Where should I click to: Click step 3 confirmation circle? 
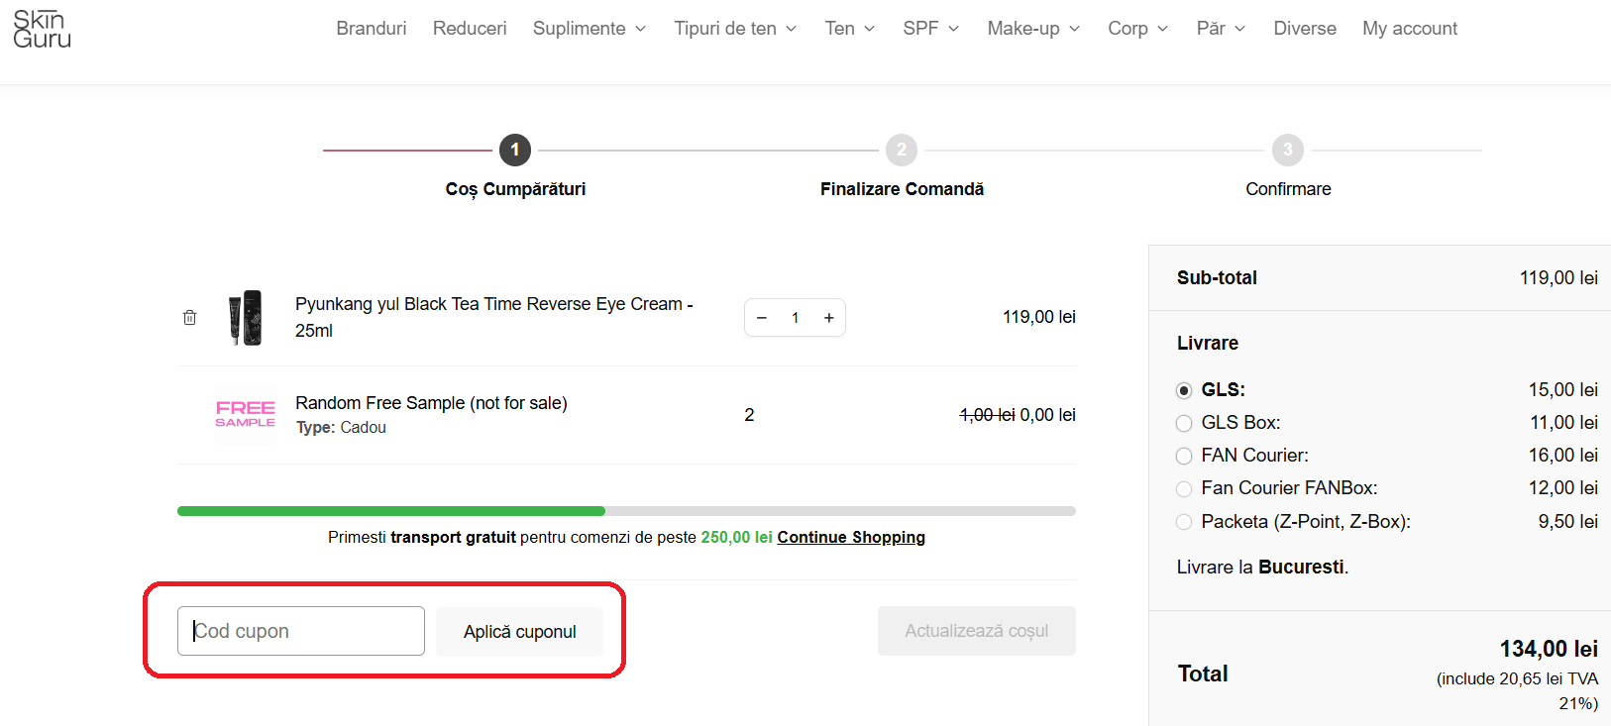pyautogui.click(x=1287, y=151)
